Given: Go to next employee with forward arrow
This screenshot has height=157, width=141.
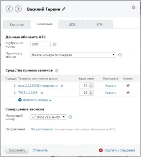Looking at the screenshot, I should tap(18, 9).
